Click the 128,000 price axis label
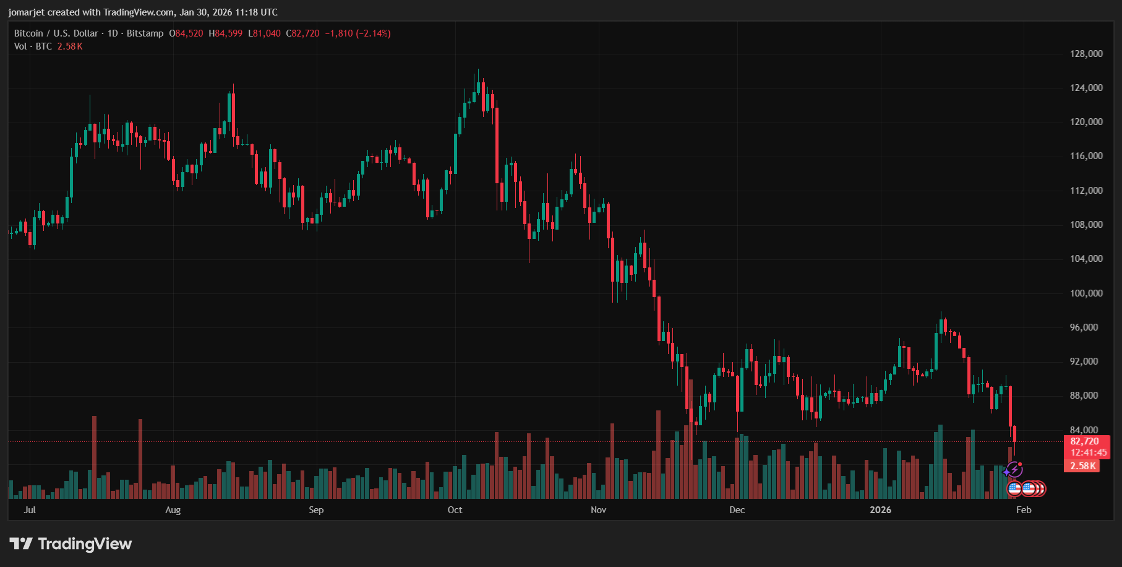This screenshot has width=1122, height=567. pos(1086,54)
